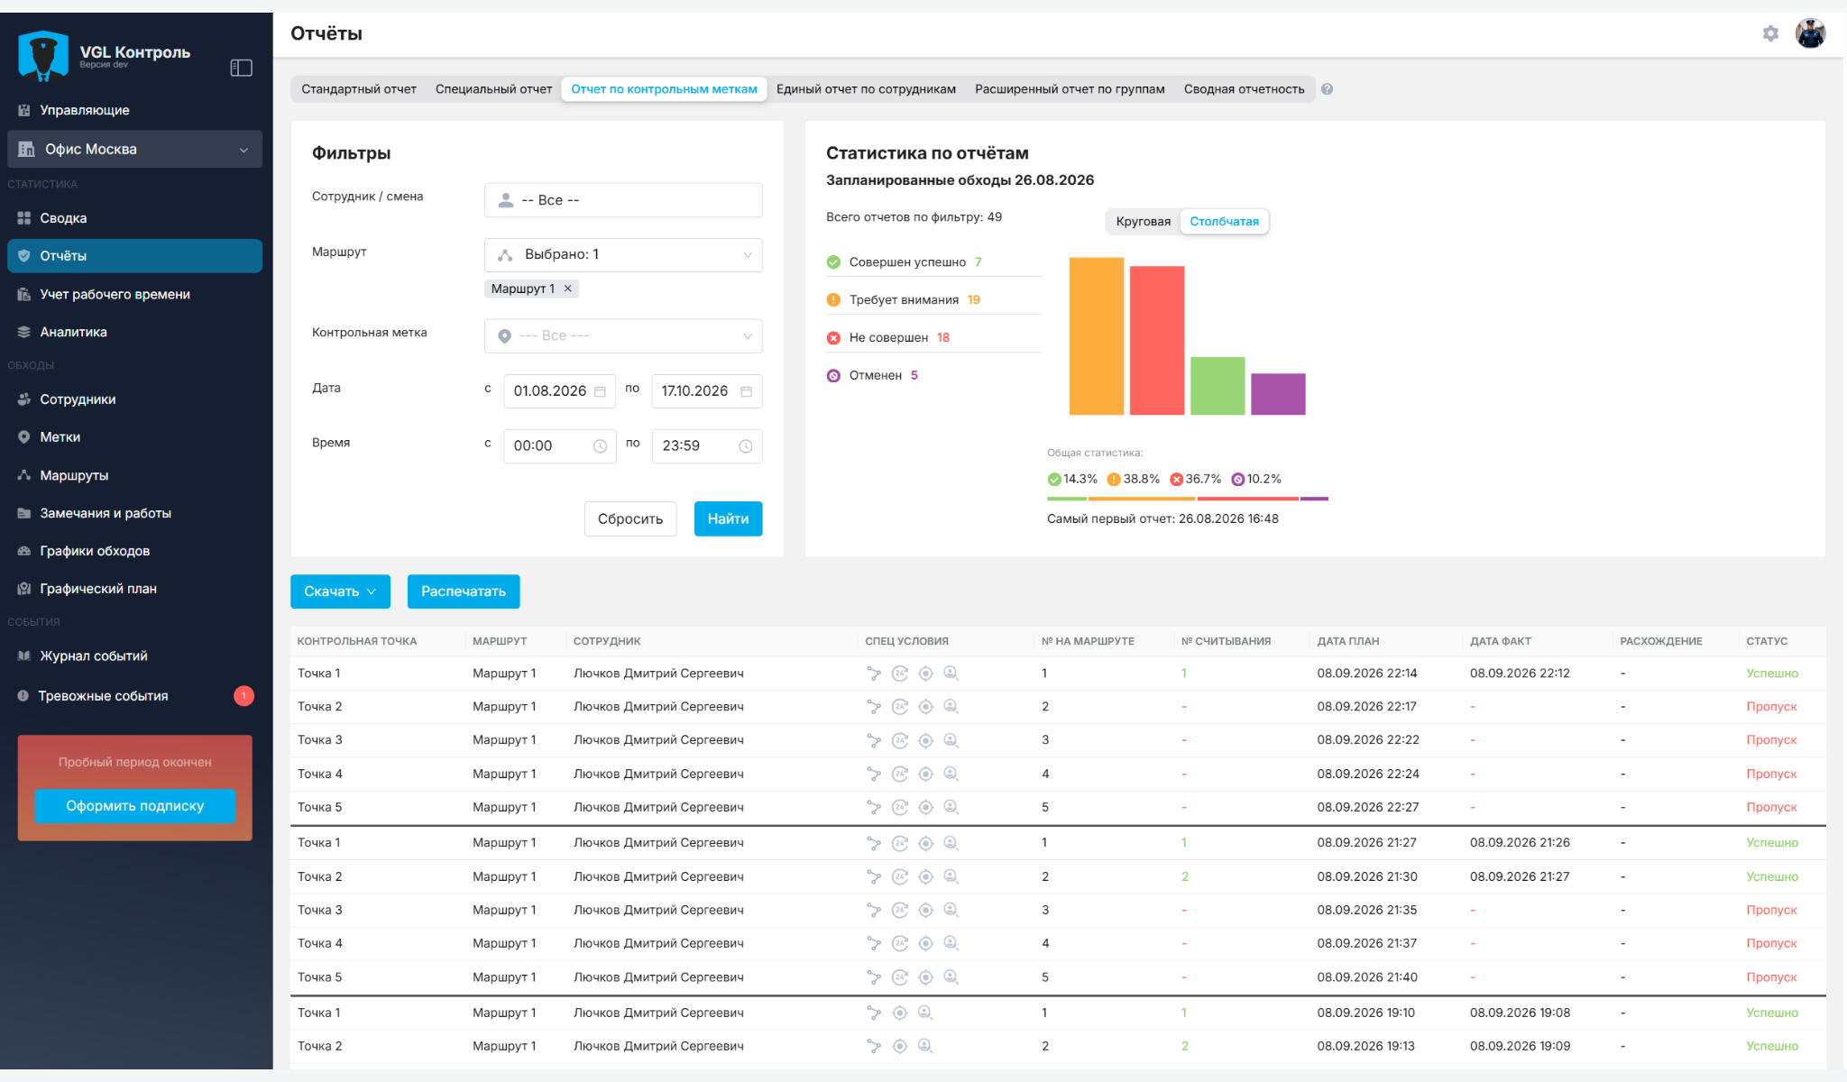Click the purple bar in the chart
1847x1082 pixels.
[x=1278, y=394]
